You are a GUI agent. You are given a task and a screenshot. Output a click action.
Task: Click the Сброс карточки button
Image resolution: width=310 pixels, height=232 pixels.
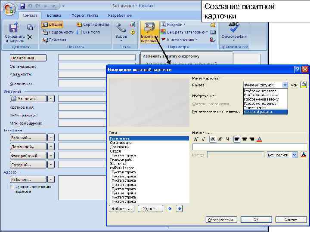click(x=221, y=220)
